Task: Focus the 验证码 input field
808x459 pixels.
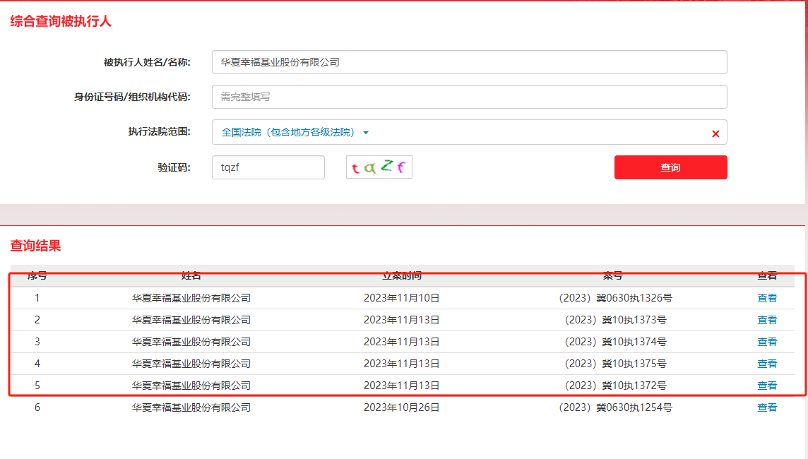Action: tap(268, 167)
